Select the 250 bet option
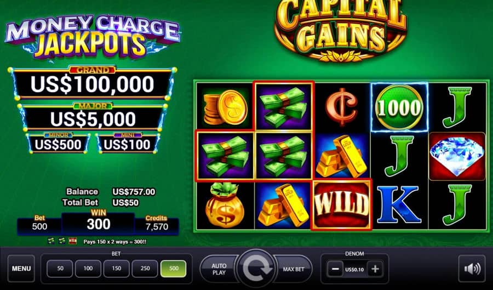Screen dimensions: 493x290 145,269
